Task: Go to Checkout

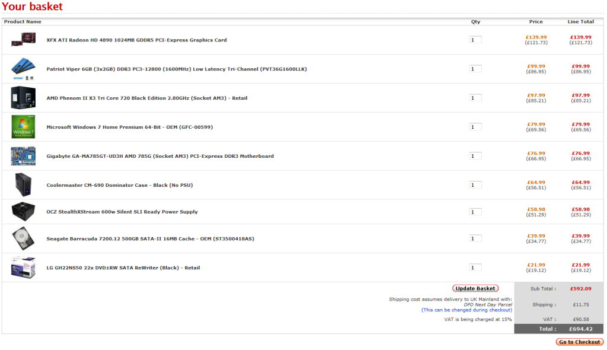Action: pos(580,342)
